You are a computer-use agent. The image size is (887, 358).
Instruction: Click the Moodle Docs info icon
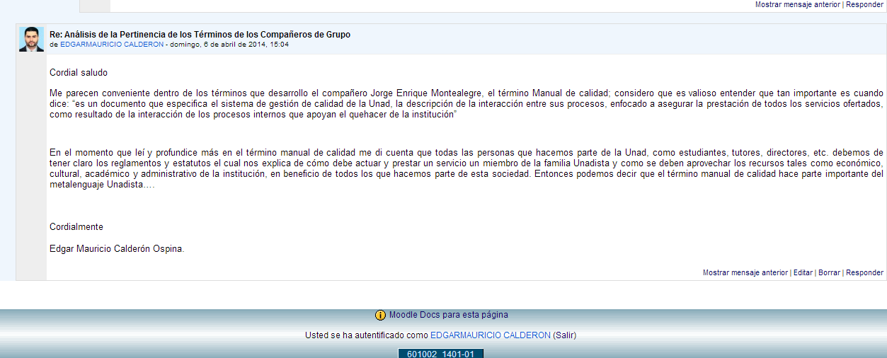pyautogui.click(x=380, y=316)
